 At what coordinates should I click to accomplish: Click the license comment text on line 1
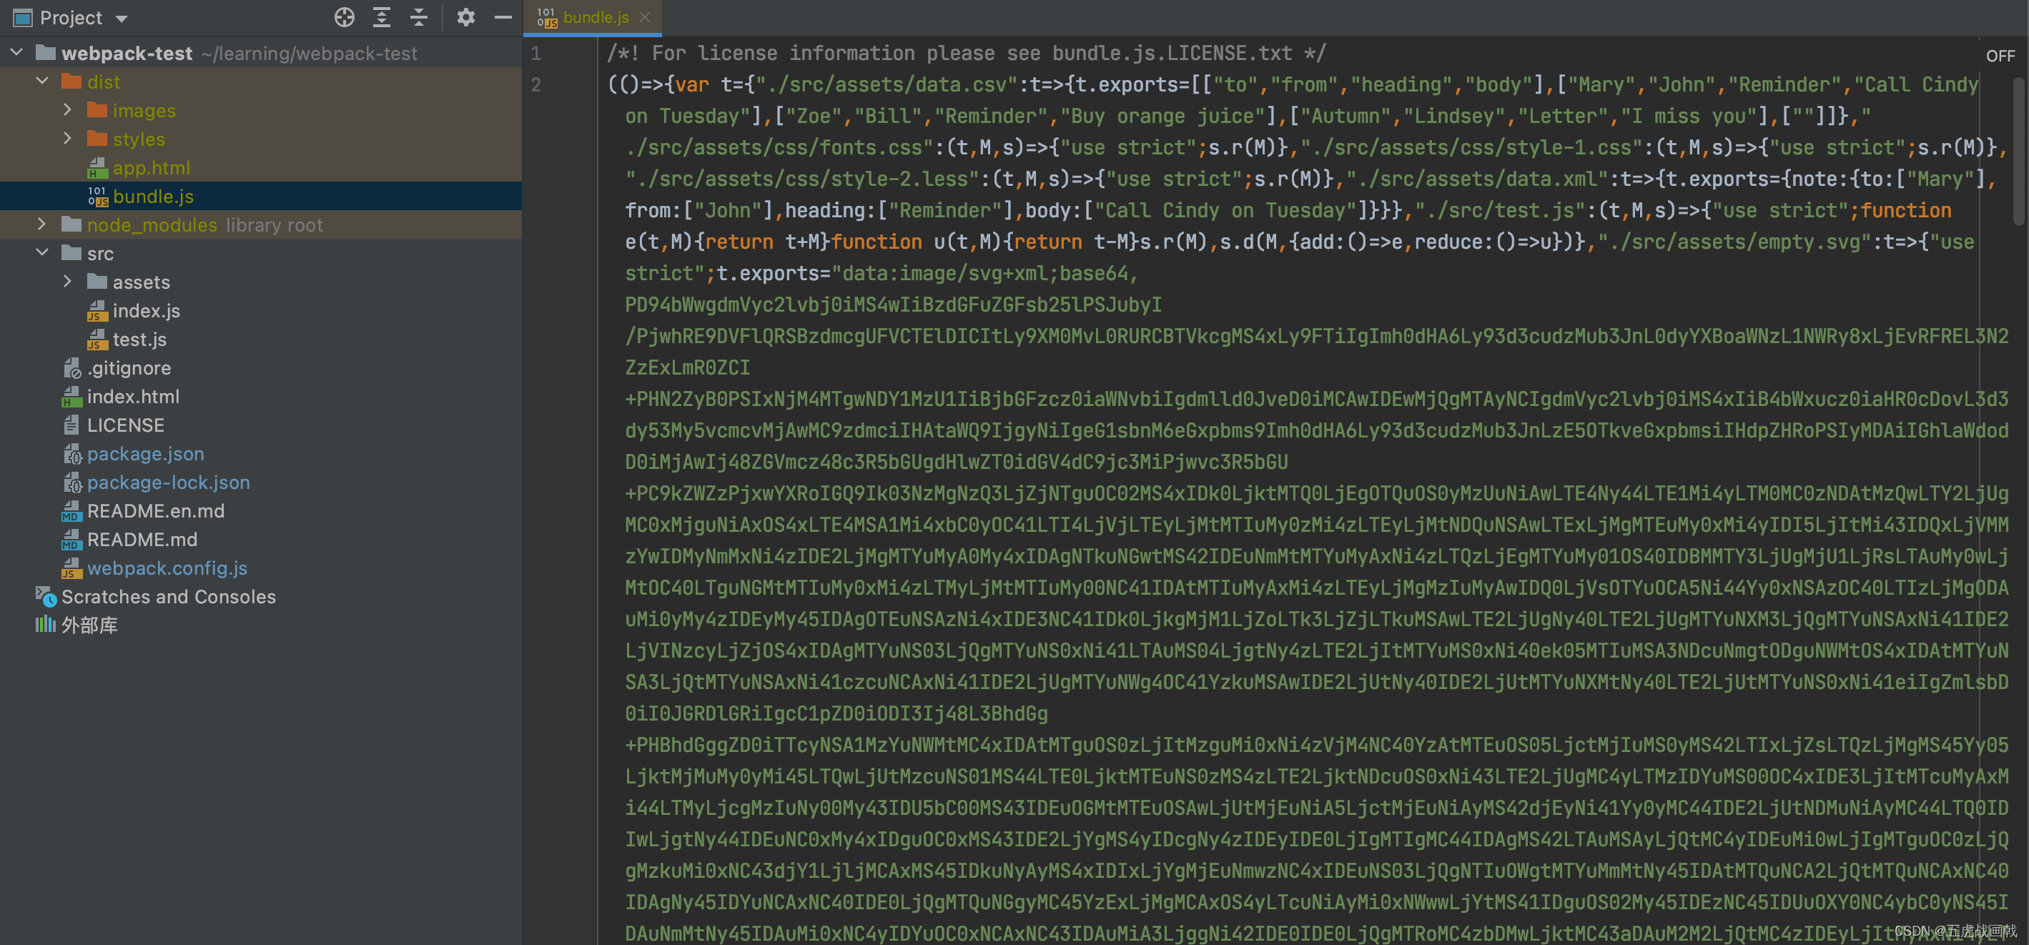click(x=966, y=53)
